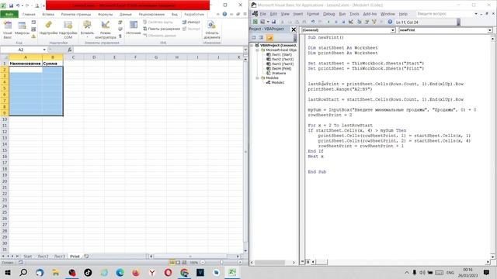Click the VBA toolbar help question icon
497x279 pixels.
(390, 22)
